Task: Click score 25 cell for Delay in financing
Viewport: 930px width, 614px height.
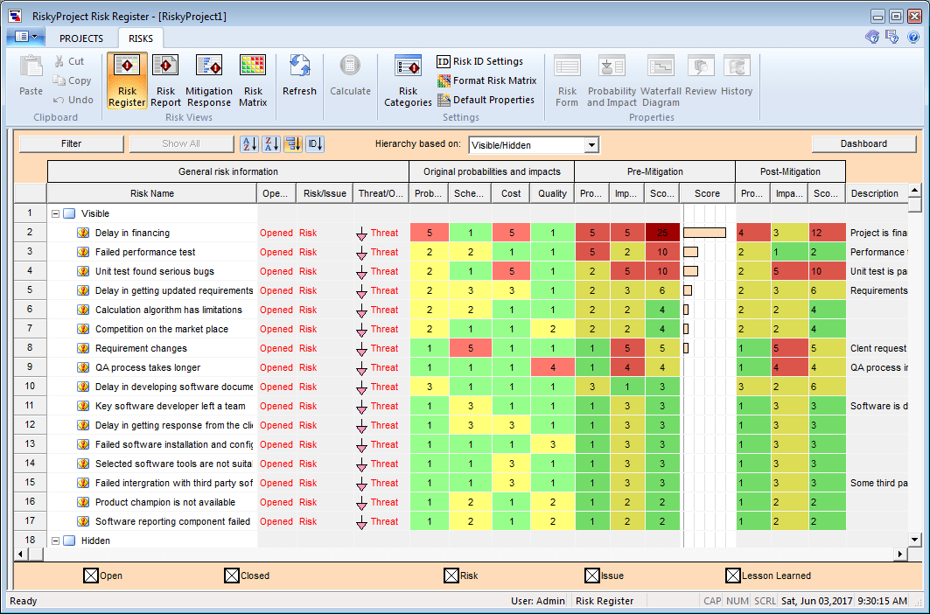Action: click(x=662, y=234)
